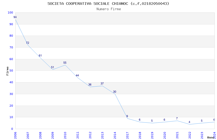The height and width of the screenshot is (140, 217).
Task: Select data point labeled 30
Action: click(115, 92)
